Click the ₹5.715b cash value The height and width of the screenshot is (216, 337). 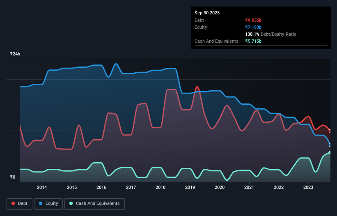click(253, 41)
